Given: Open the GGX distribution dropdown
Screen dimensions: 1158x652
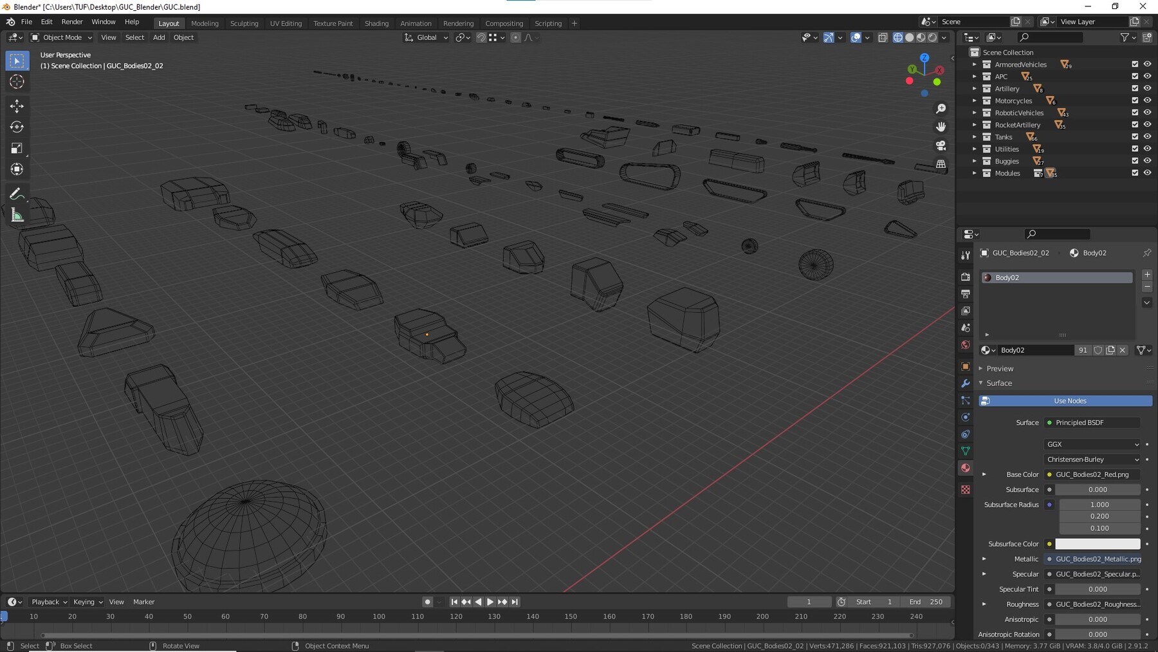Looking at the screenshot, I should tap(1092, 444).
